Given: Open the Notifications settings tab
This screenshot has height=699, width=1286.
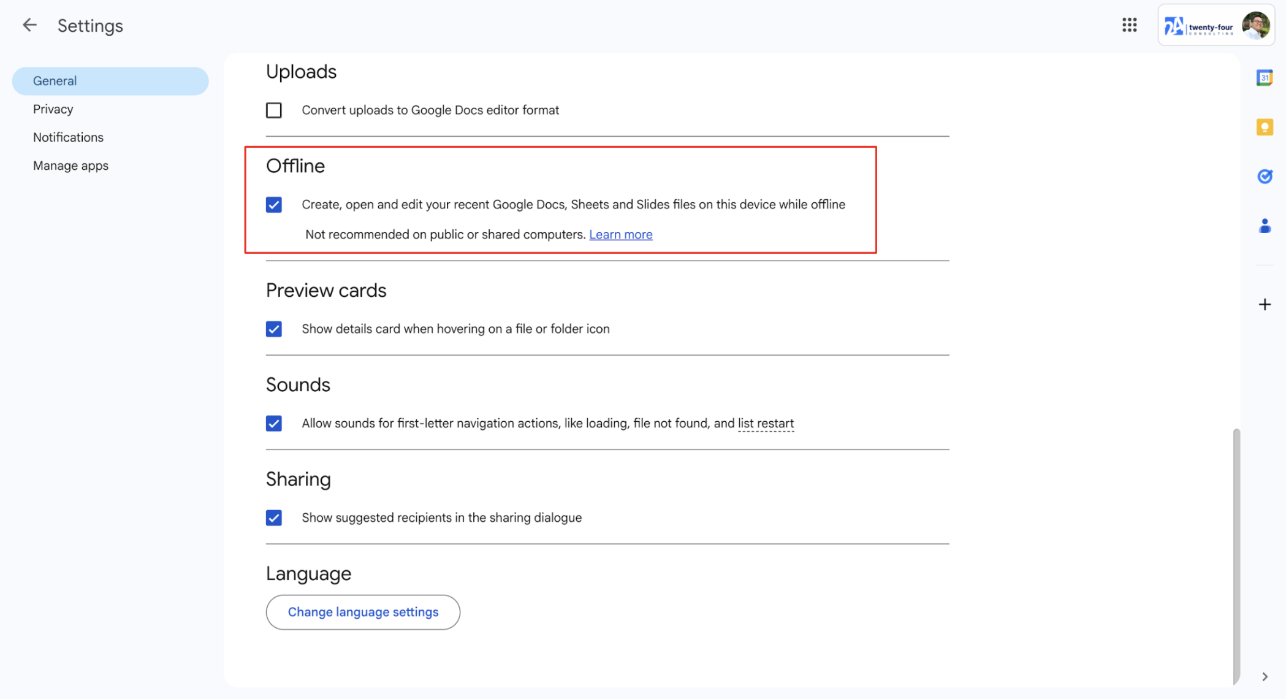Looking at the screenshot, I should [68, 137].
